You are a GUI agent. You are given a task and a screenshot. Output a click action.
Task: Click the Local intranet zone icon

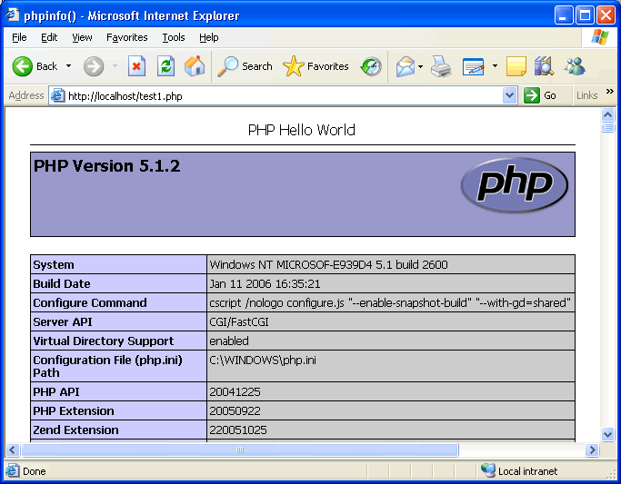488,470
